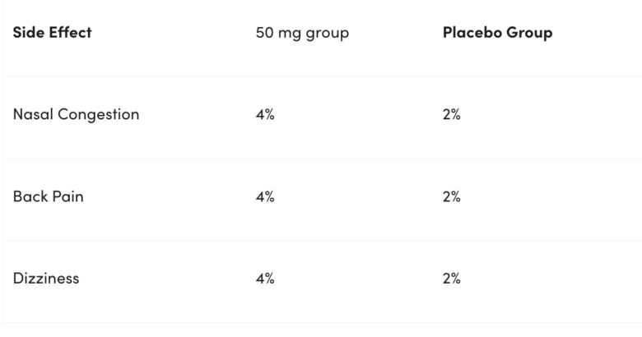Viewport: 642px width, 337px height.
Task: Click the 2% placebo value for Back Pain
Action: point(451,196)
